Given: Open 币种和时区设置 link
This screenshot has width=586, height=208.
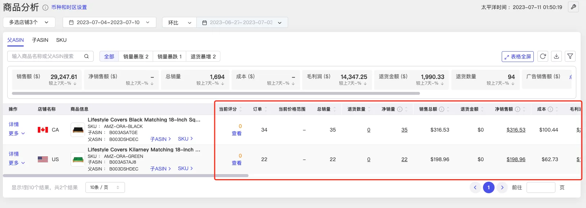Looking at the screenshot, I should (x=69, y=7).
